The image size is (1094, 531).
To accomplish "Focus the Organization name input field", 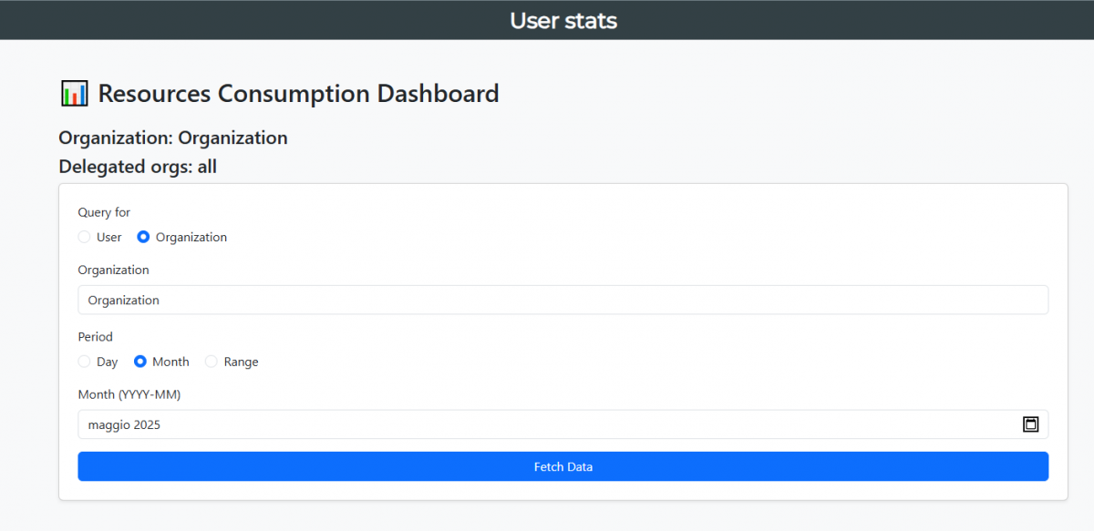I will point(562,300).
